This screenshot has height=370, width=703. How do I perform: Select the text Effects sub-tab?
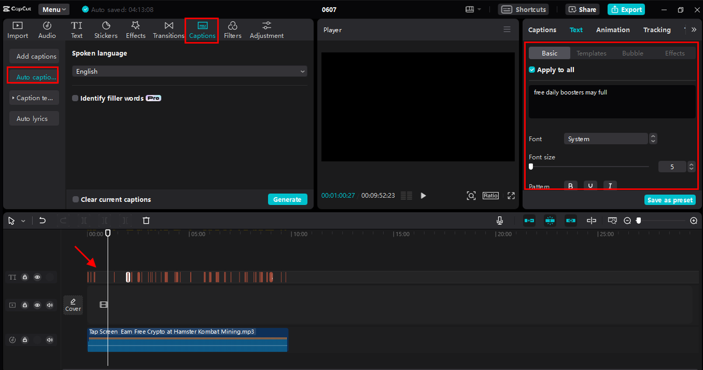tap(675, 53)
